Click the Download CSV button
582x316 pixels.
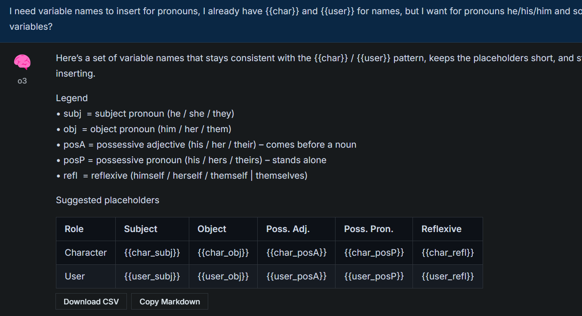(91, 301)
